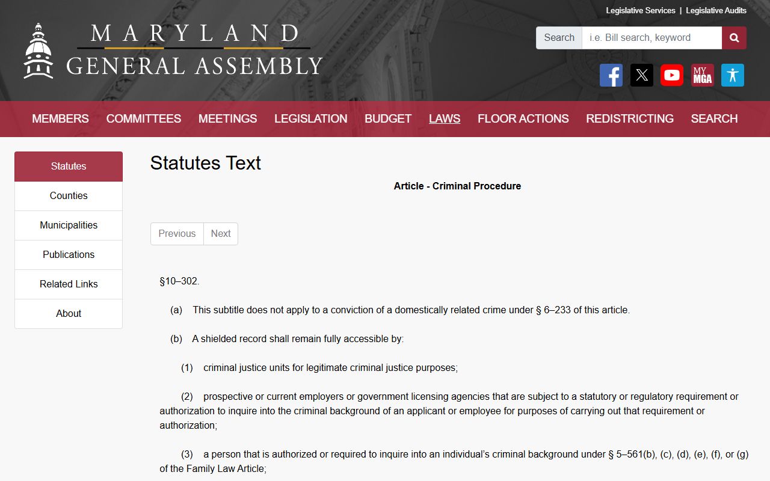
Task: Open the accessibility options icon
Action: tap(733, 75)
